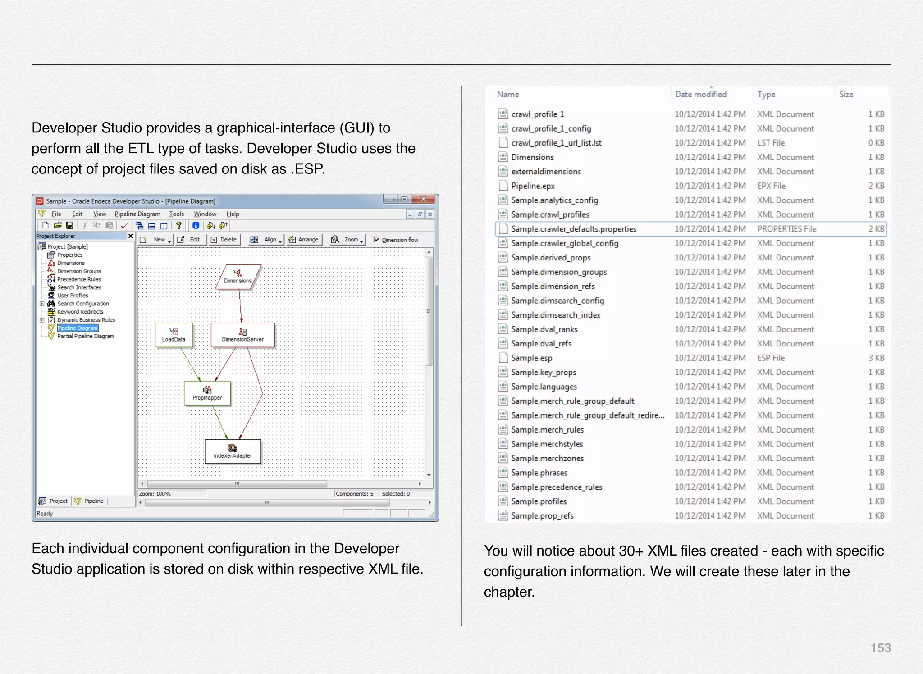This screenshot has width=923, height=674.
Task: Click the Paste clipboard icon
Action: (109, 225)
